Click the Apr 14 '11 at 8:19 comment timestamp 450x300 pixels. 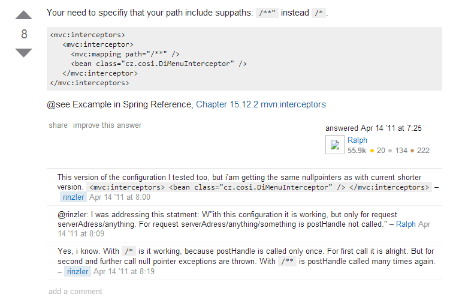coord(124,271)
